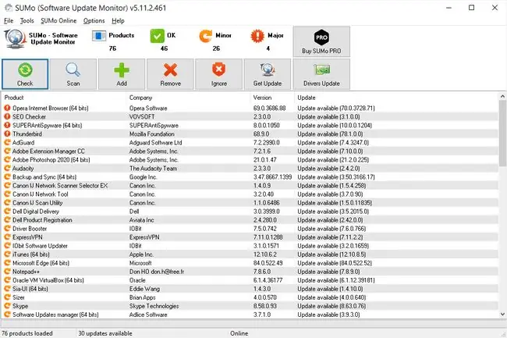The image size is (507, 338).
Task: Click the minor update icon beside AdGuard
Action: [x=7, y=142]
